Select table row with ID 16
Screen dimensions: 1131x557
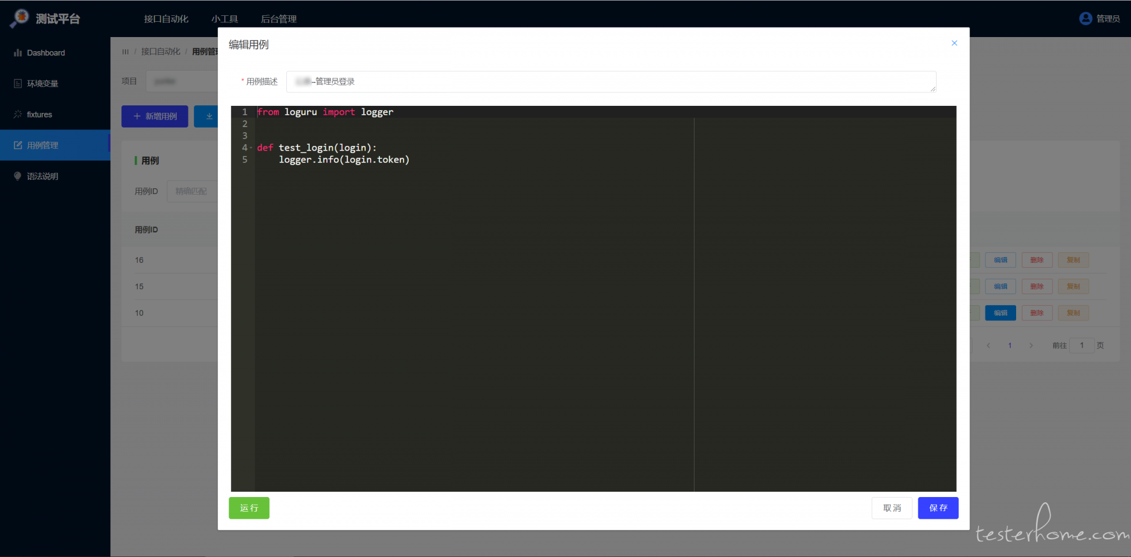[170, 260]
